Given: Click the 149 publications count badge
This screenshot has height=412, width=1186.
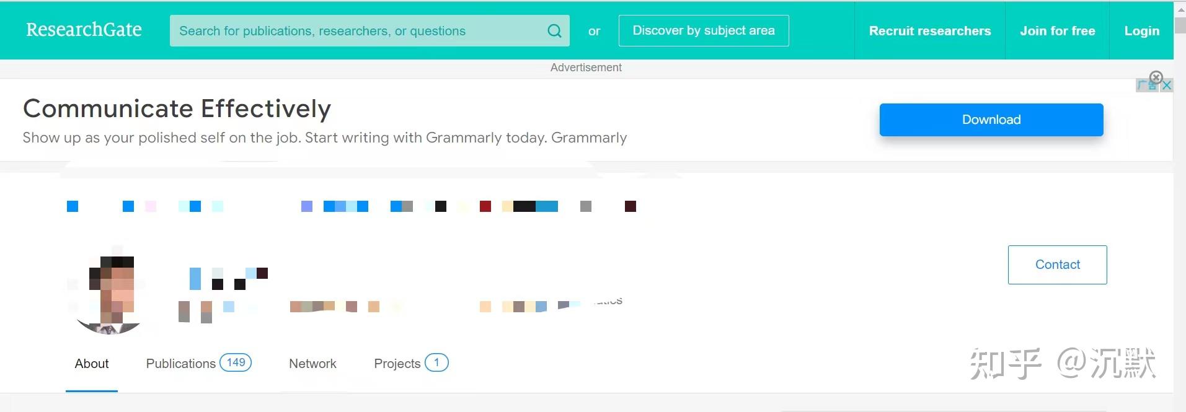Looking at the screenshot, I should [236, 362].
